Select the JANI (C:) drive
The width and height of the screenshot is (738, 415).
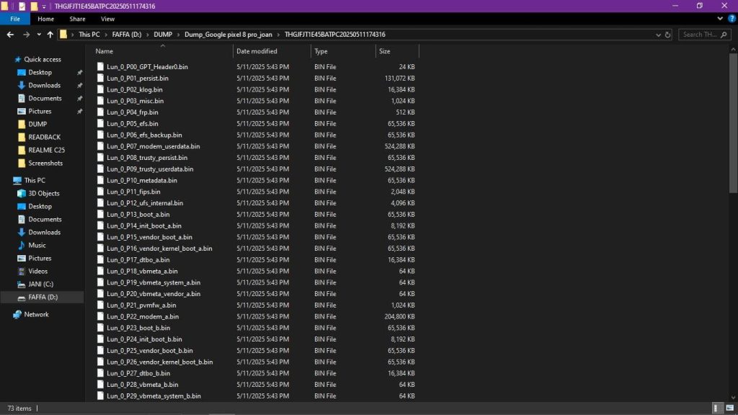[40, 284]
